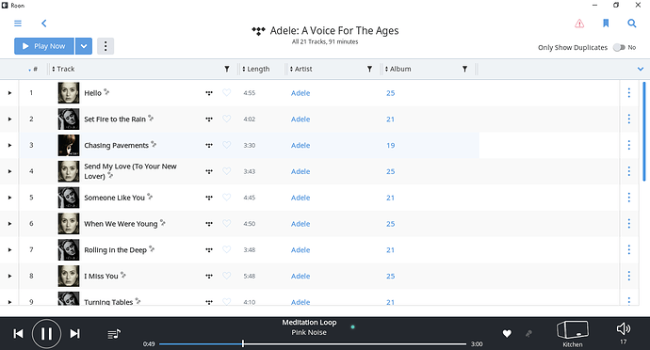The image size is (650, 350).
Task: Filter the Artist column with funnel icon
Action: 369,70
